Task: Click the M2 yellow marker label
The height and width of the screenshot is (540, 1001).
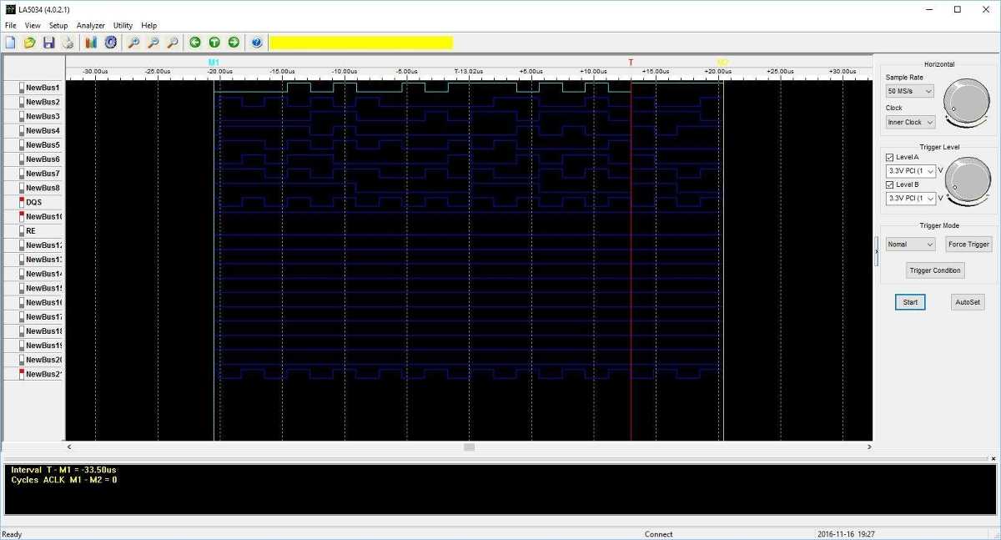Action: tap(722, 63)
